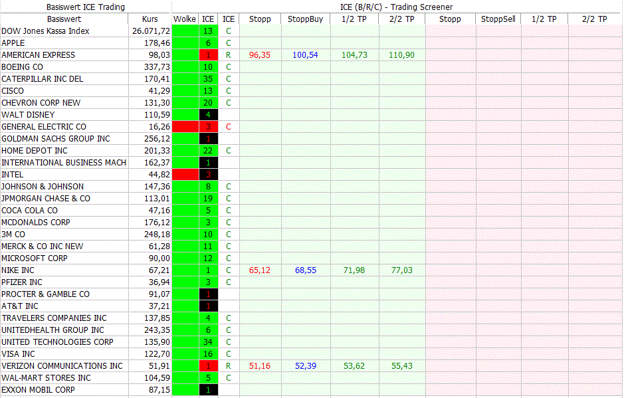Select HOME DEPOT INC entry
624x398 pixels.
coord(35,150)
